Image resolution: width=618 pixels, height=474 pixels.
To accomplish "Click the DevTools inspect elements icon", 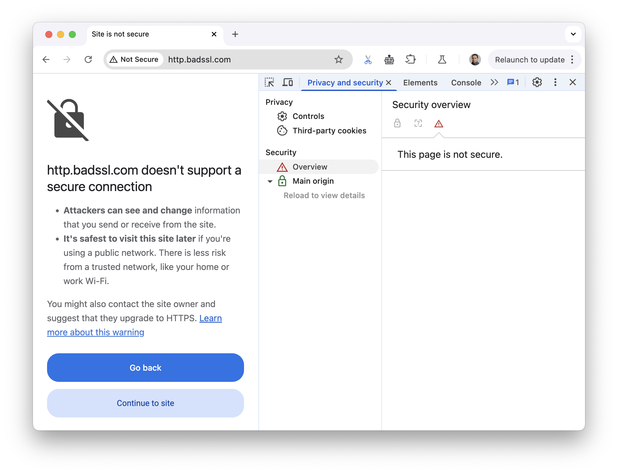I will coord(270,82).
